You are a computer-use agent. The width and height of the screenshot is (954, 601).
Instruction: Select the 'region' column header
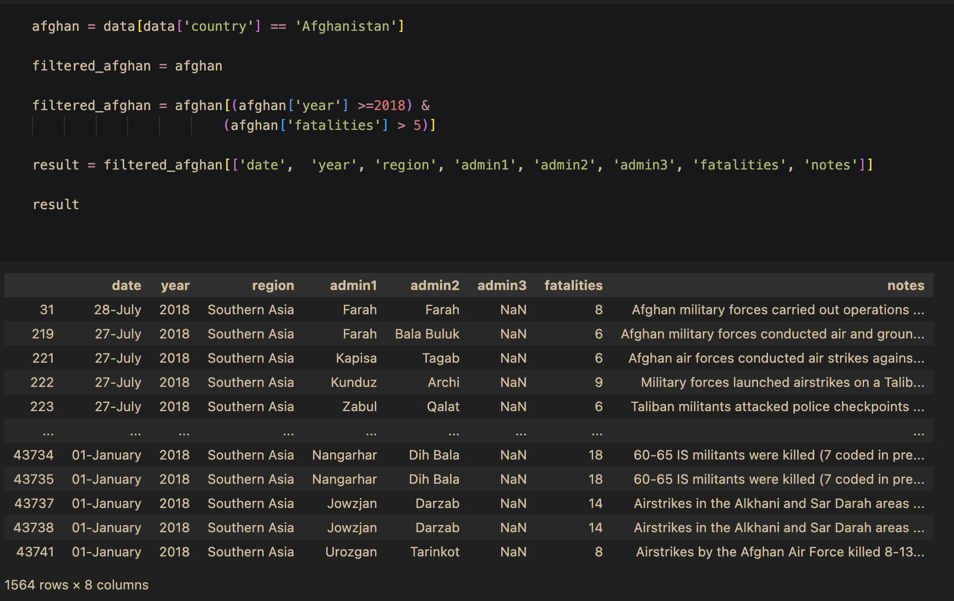[x=273, y=285]
